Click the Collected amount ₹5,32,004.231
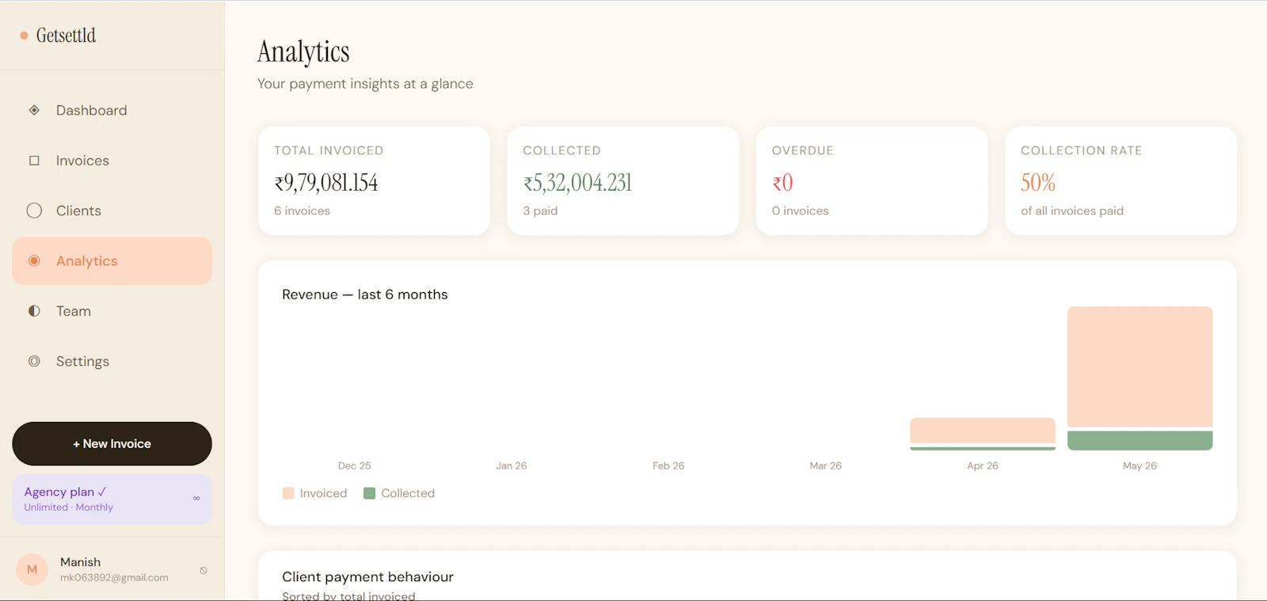This screenshot has height=601, width=1267. (x=577, y=183)
